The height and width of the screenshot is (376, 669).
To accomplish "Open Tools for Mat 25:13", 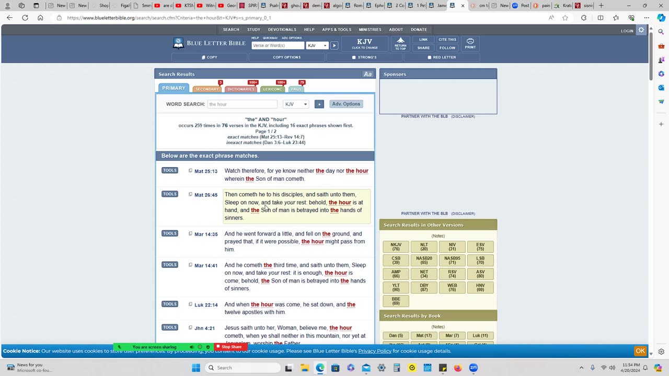I will point(170,170).
